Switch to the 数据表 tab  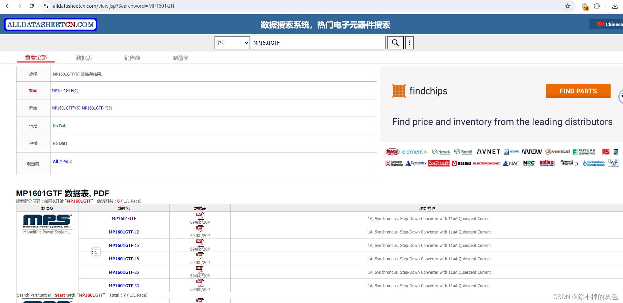pyautogui.click(x=84, y=58)
